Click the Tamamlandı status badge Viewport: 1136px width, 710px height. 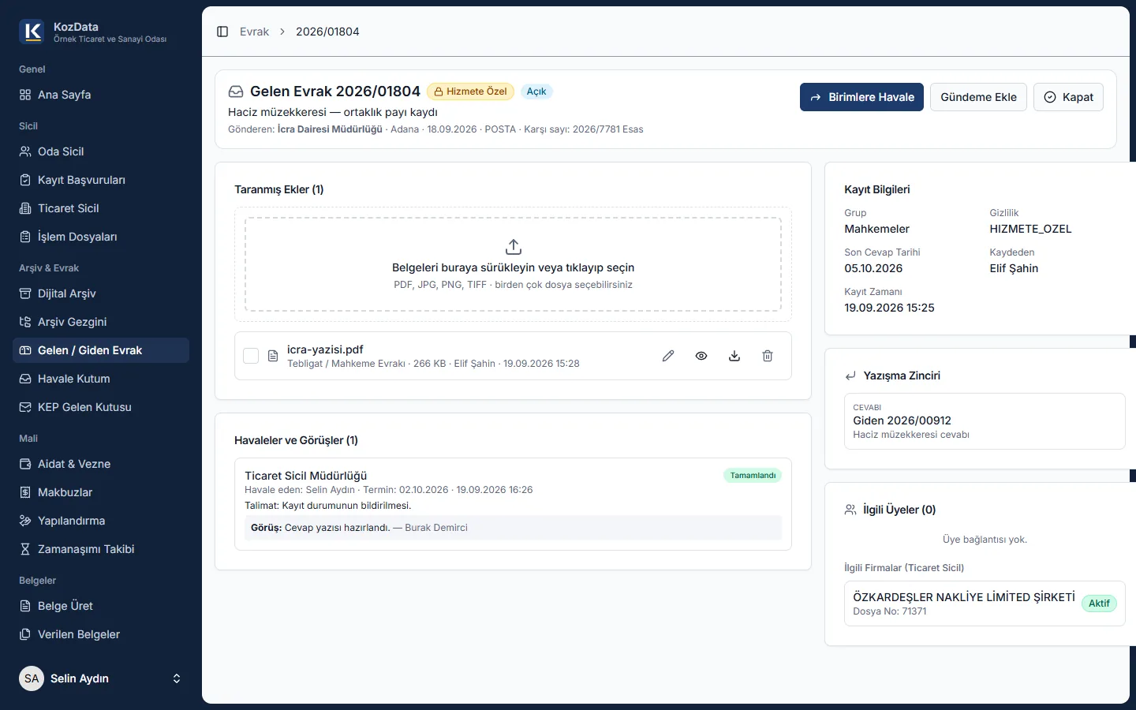tap(753, 476)
